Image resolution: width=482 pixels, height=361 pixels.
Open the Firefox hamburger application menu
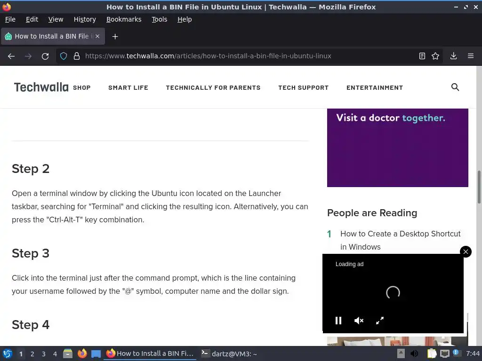[471, 56]
